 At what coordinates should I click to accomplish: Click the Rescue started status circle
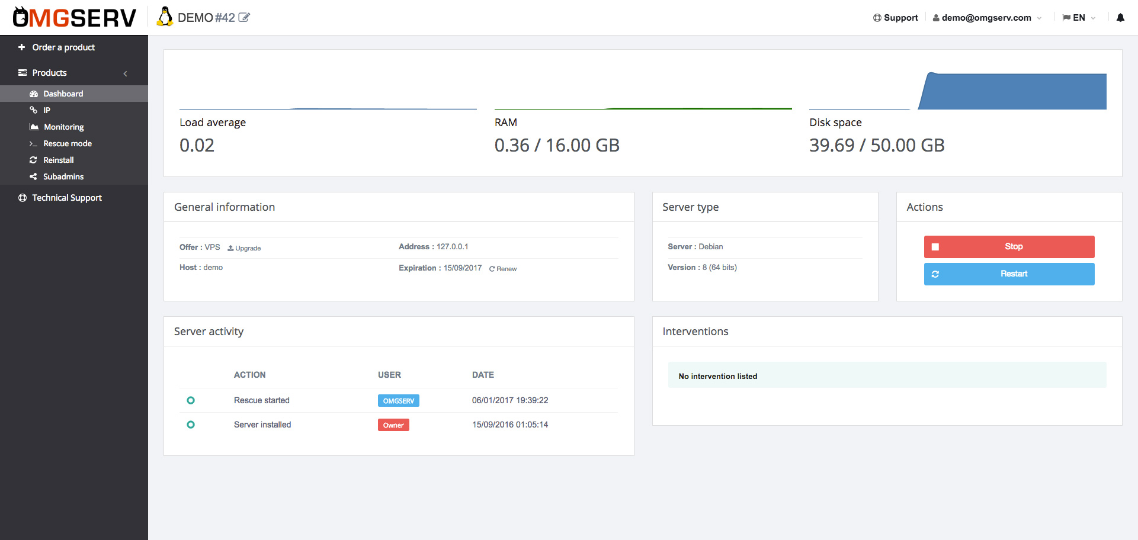(191, 400)
